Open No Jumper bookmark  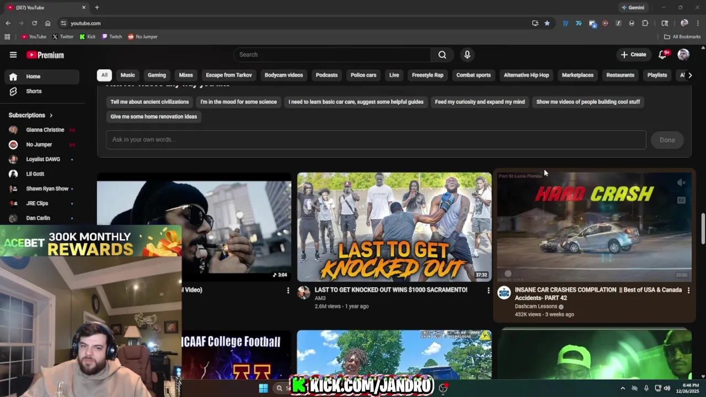pyautogui.click(x=143, y=37)
